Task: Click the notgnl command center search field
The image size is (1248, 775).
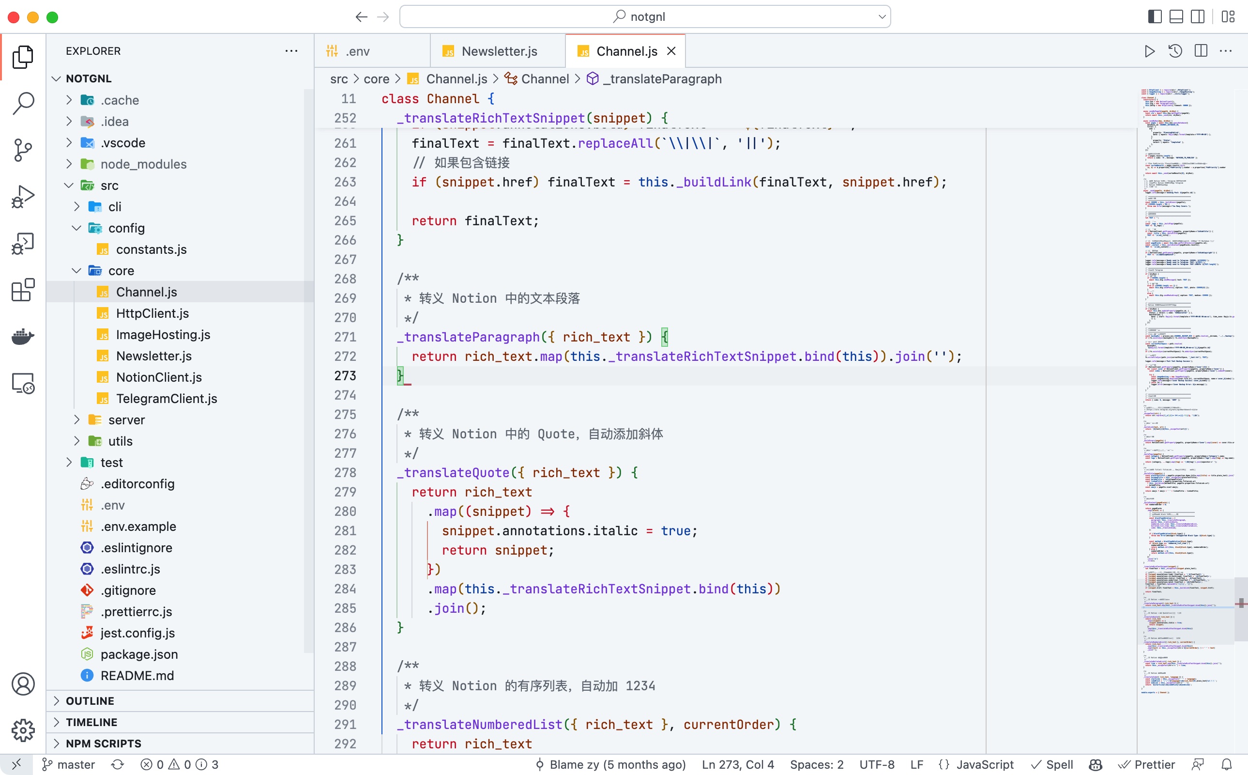Action: click(645, 17)
